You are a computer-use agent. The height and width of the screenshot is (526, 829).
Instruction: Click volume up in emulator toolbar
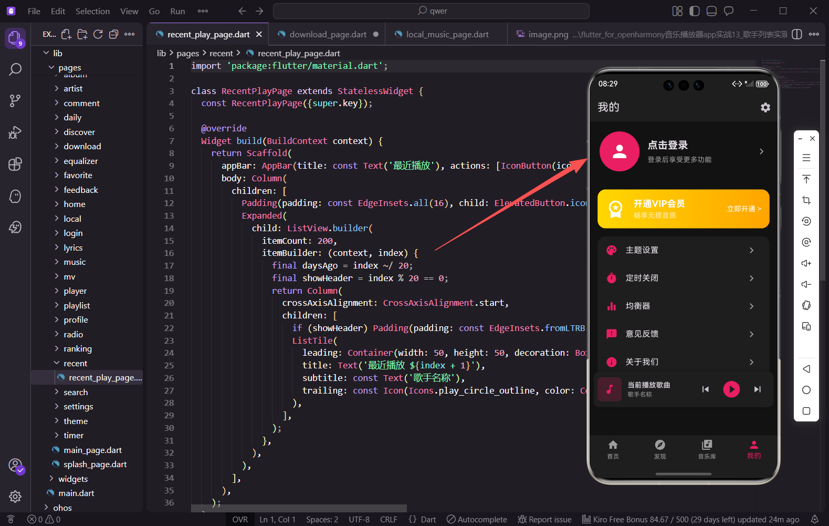point(806,263)
